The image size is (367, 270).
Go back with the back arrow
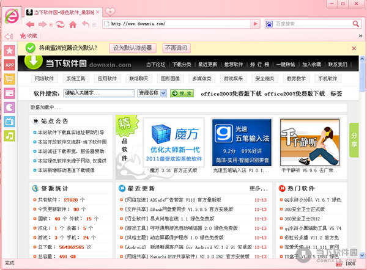(x=30, y=24)
